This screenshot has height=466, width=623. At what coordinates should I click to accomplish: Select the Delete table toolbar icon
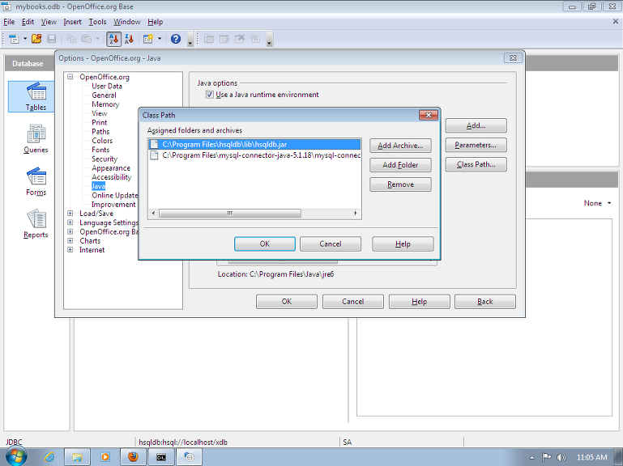click(240, 39)
